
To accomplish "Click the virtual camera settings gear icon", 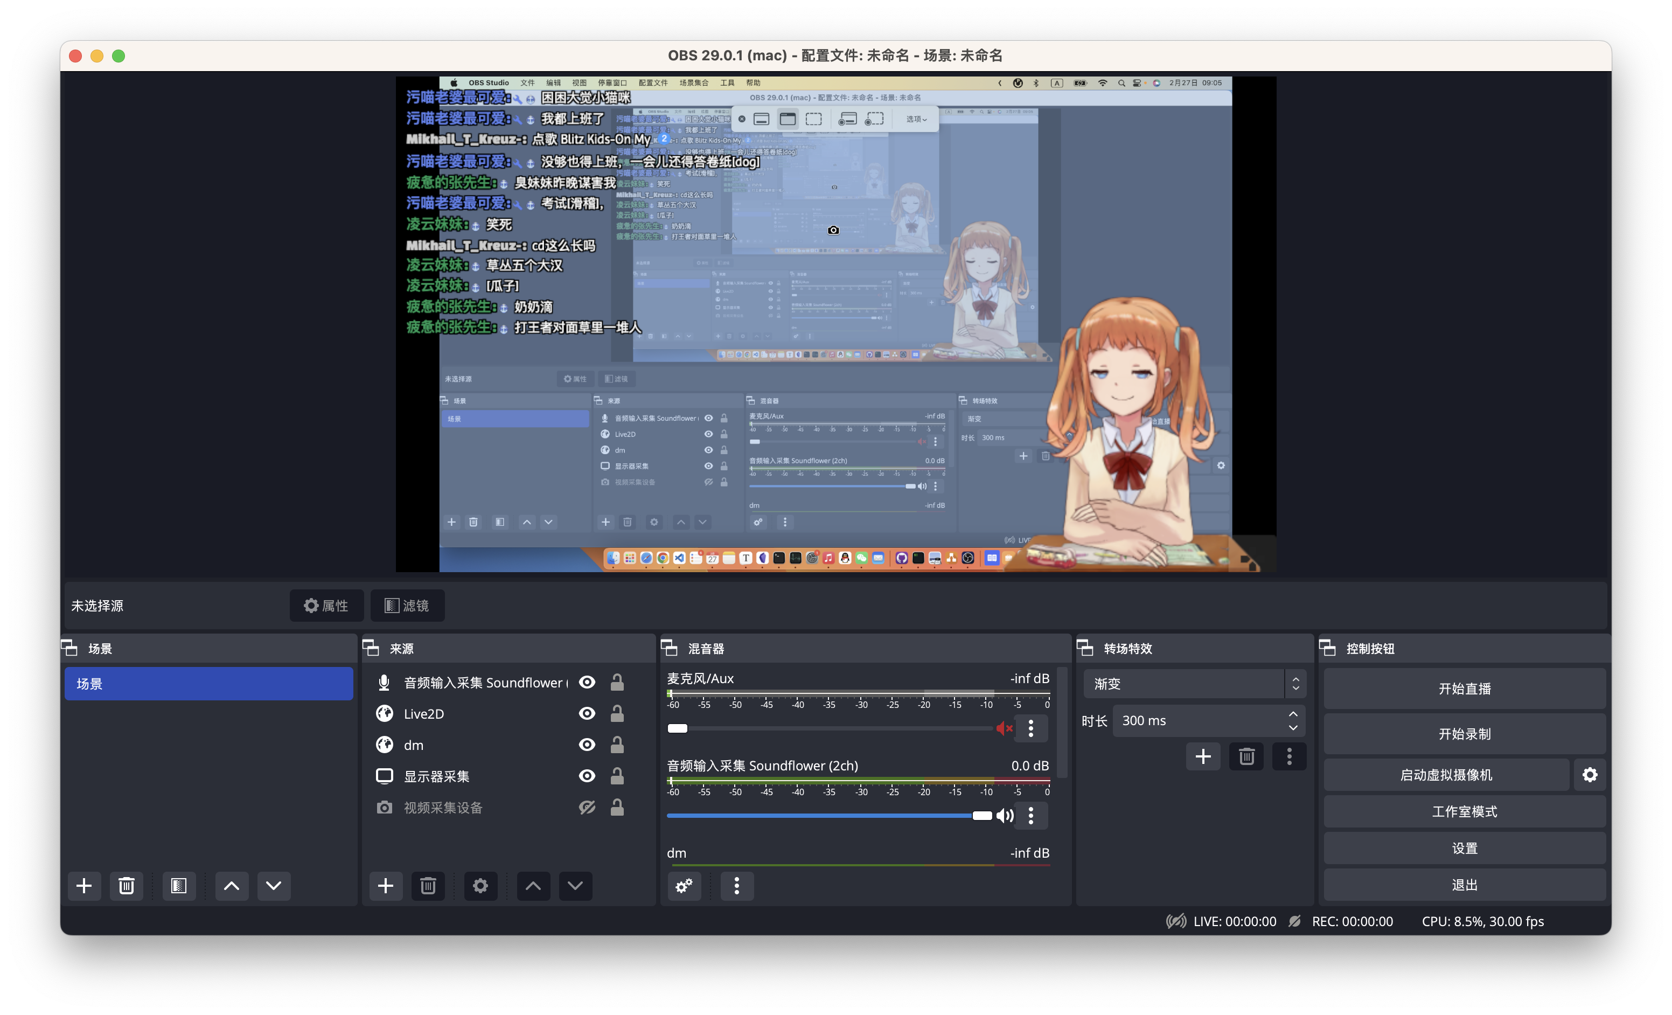I will 1589,774.
